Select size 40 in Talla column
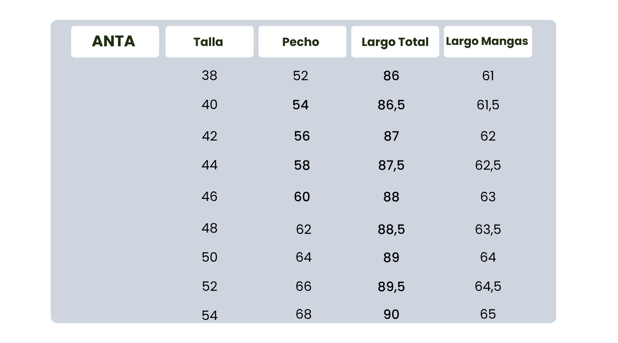This screenshot has width=618, height=343. [x=209, y=105]
